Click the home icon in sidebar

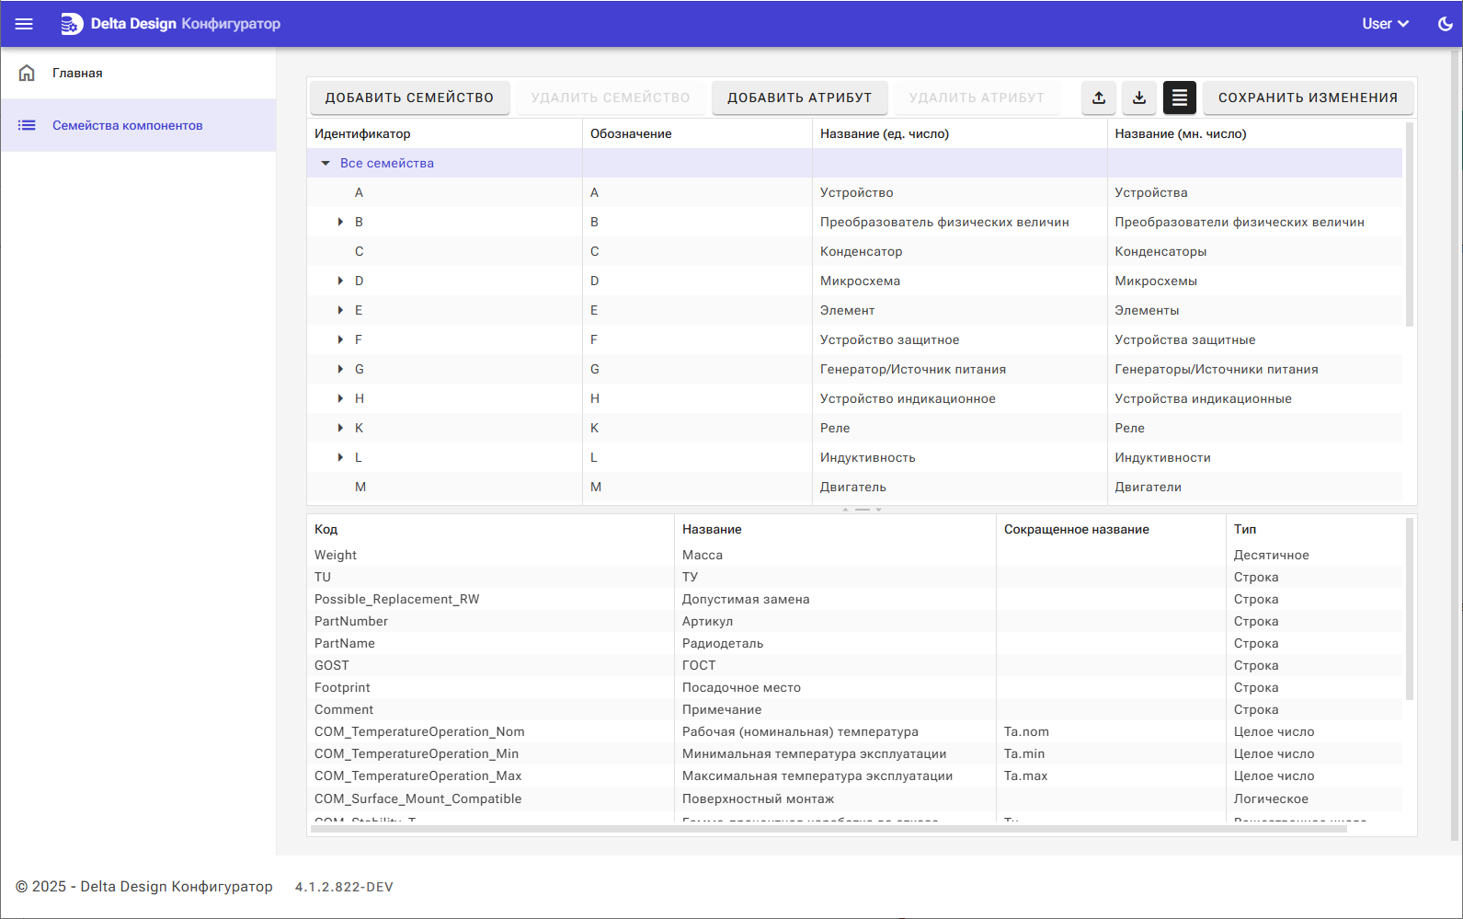coord(27,73)
